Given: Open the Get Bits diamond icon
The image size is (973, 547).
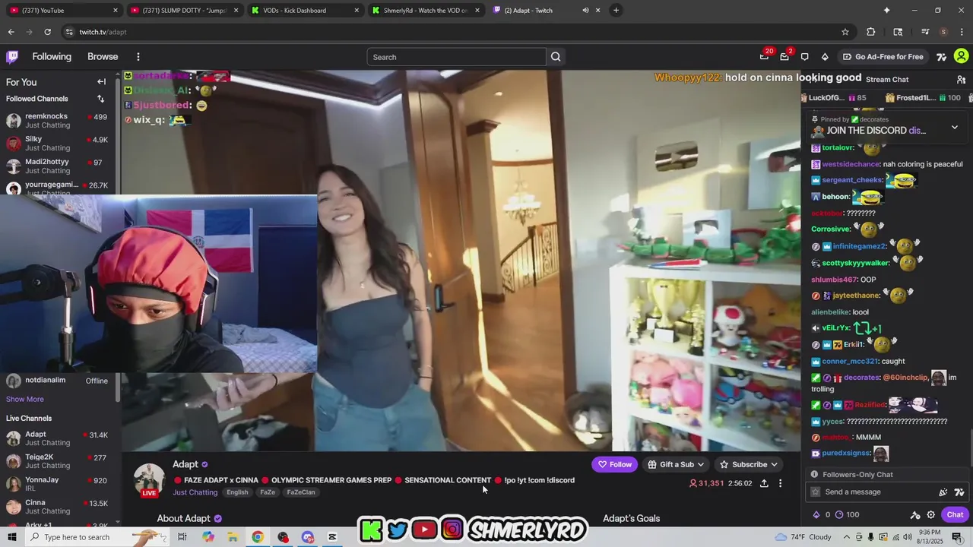Looking at the screenshot, I should [825, 57].
